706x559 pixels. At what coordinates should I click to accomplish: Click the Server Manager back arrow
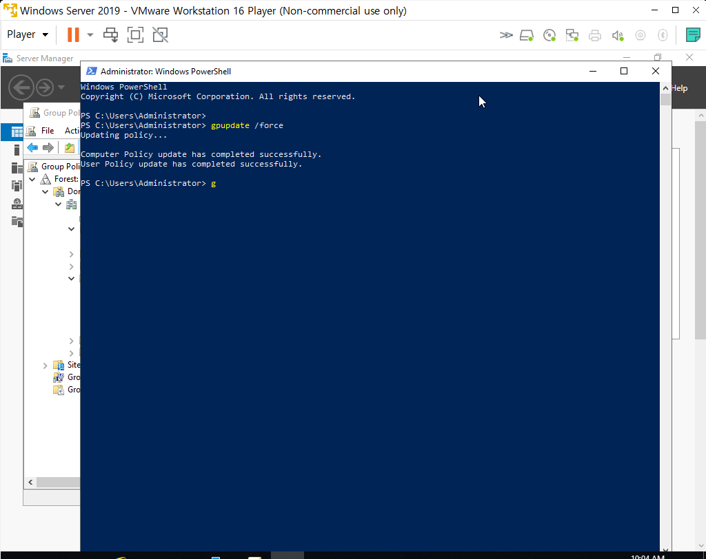click(x=21, y=87)
